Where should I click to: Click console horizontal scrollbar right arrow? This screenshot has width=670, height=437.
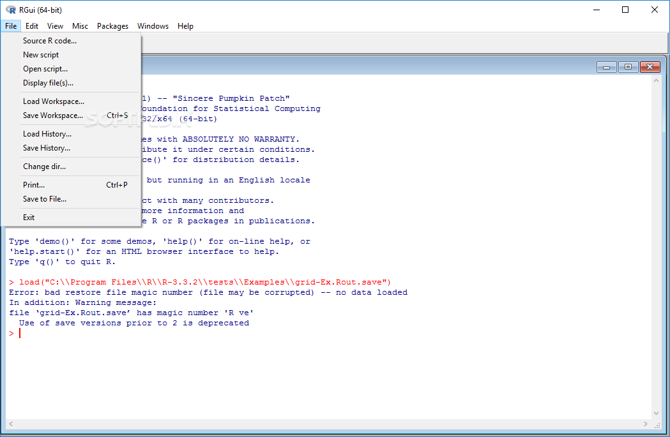point(646,424)
